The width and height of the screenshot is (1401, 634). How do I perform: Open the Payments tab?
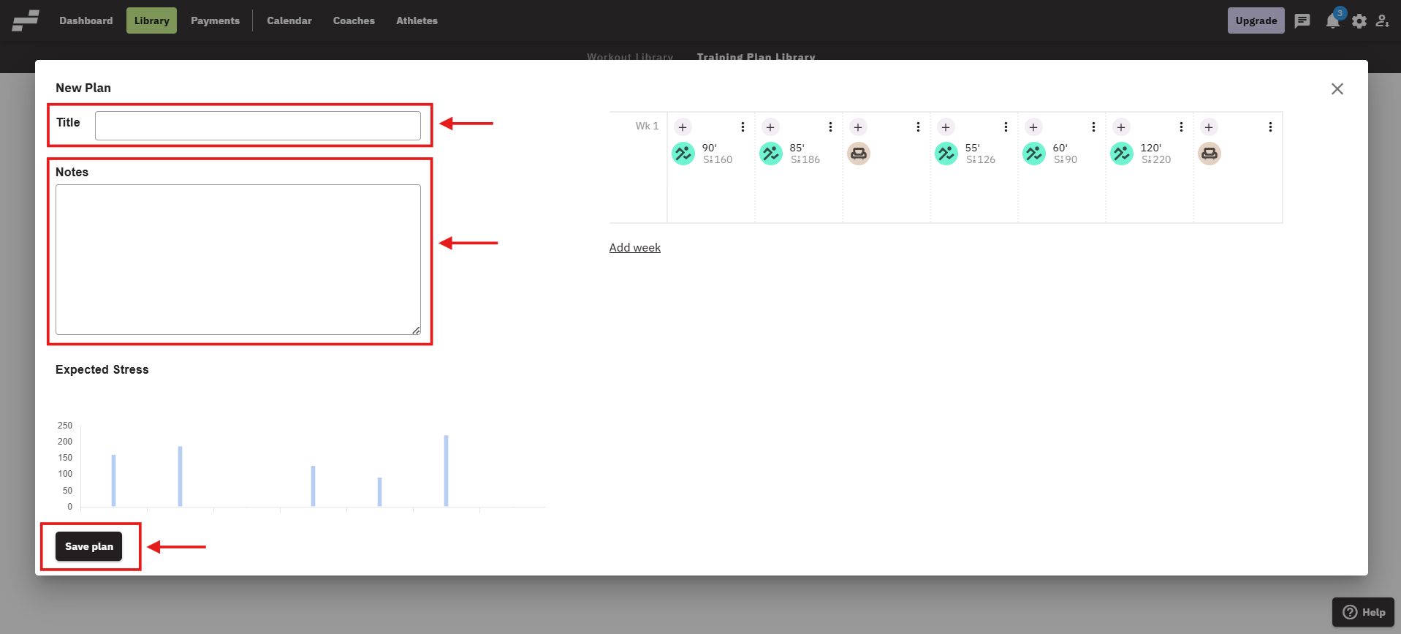click(x=215, y=20)
